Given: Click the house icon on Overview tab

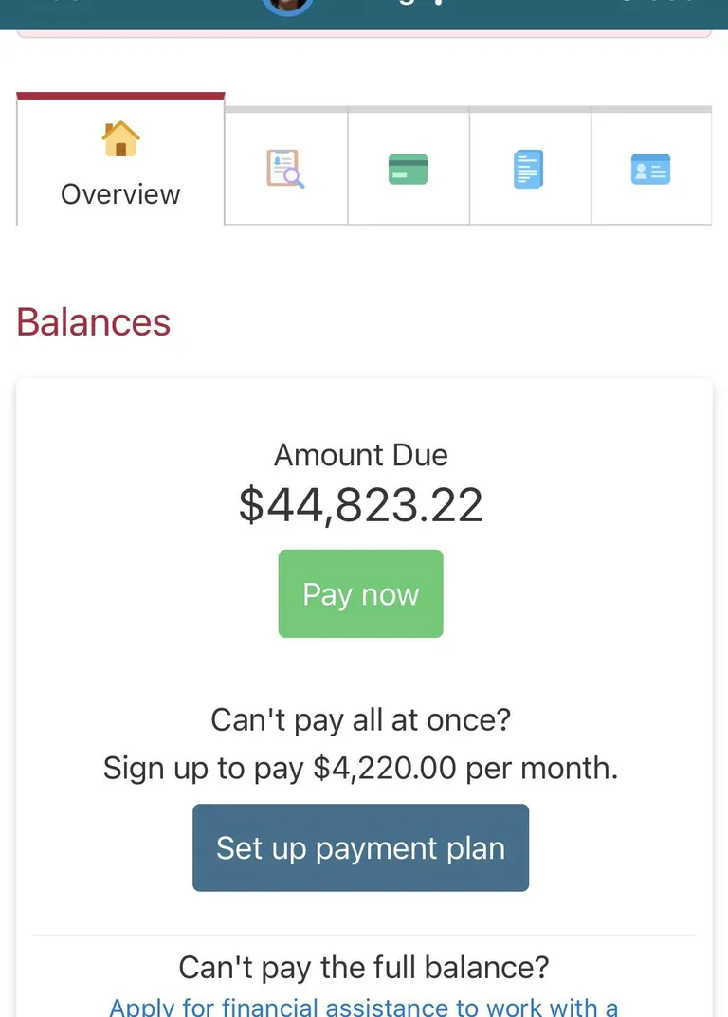Looking at the screenshot, I should [120, 140].
